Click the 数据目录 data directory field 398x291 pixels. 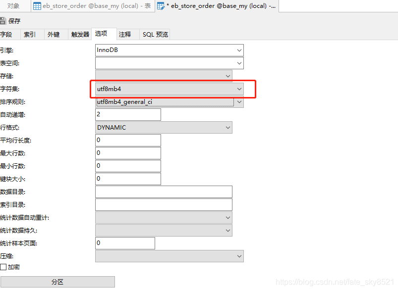pos(164,192)
